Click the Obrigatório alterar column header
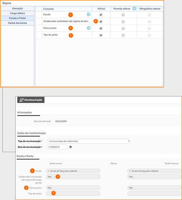 (x=150, y=9)
